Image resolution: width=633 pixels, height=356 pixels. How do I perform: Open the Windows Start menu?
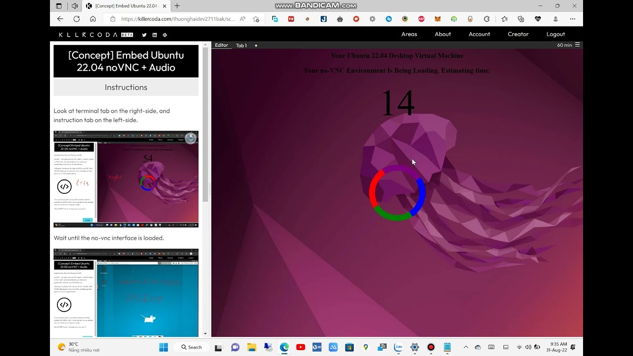(163, 347)
